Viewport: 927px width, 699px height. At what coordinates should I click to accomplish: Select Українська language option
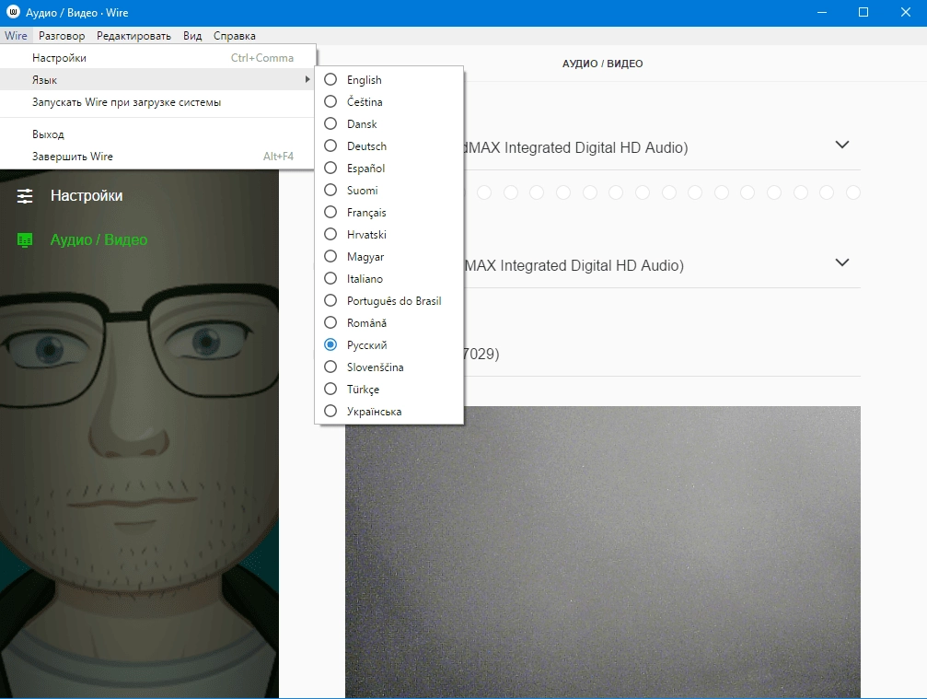coord(389,411)
